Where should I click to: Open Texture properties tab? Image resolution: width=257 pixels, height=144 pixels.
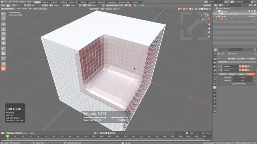[214, 111]
